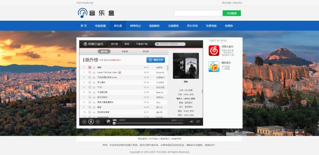Viewport: 319px width, 155px height.
Task: Select the 飙升榜 chart pill
Action: click(x=104, y=51)
